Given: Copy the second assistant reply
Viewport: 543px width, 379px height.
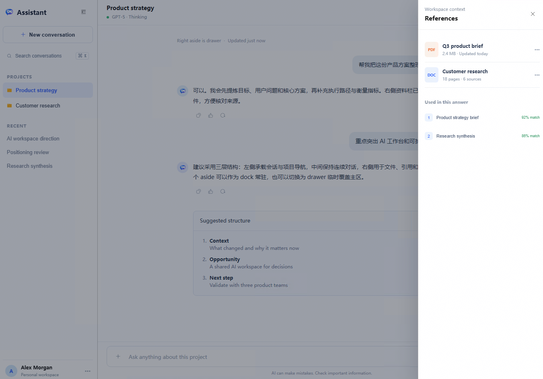Looking at the screenshot, I should (198, 192).
